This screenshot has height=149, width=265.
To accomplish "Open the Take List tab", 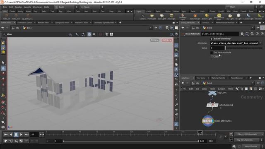I will tap(205, 23).
